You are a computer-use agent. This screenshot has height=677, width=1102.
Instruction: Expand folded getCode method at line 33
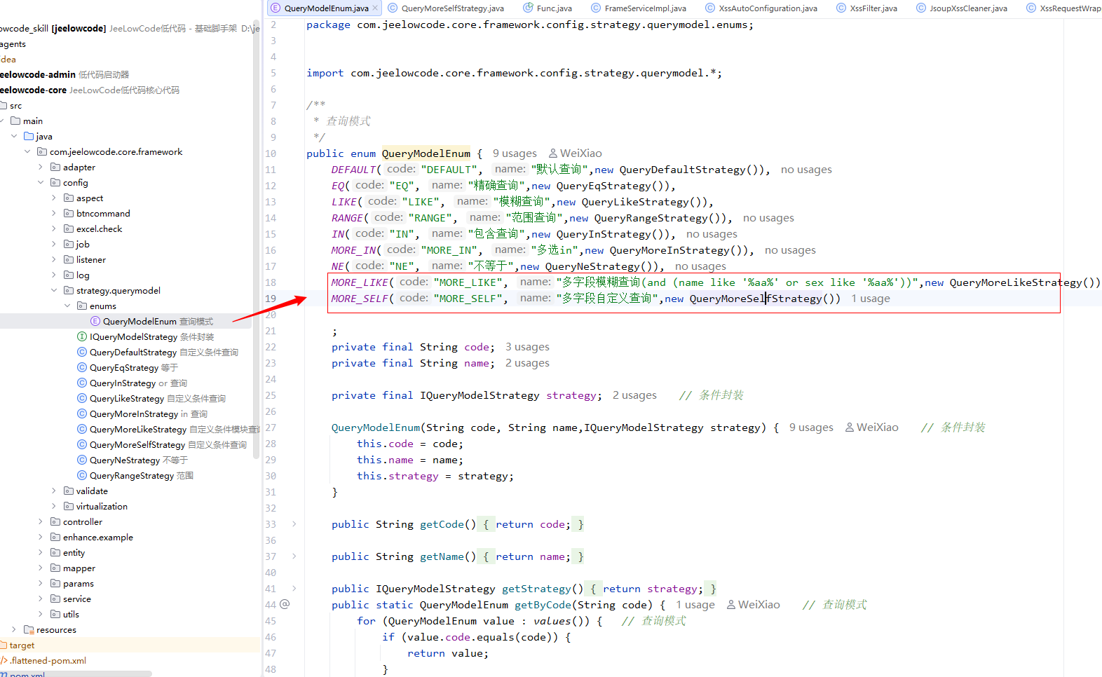click(294, 524)
